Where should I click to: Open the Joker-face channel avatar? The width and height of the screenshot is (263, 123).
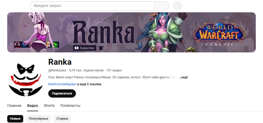point(26,78)
